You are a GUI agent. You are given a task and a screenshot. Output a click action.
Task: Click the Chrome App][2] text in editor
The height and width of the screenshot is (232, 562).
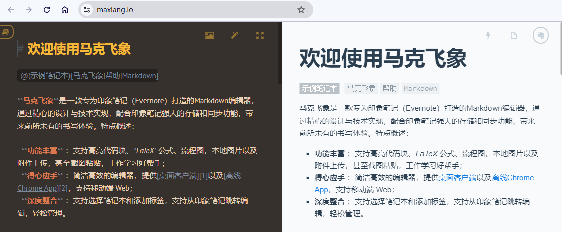click(x=42, y=188)
